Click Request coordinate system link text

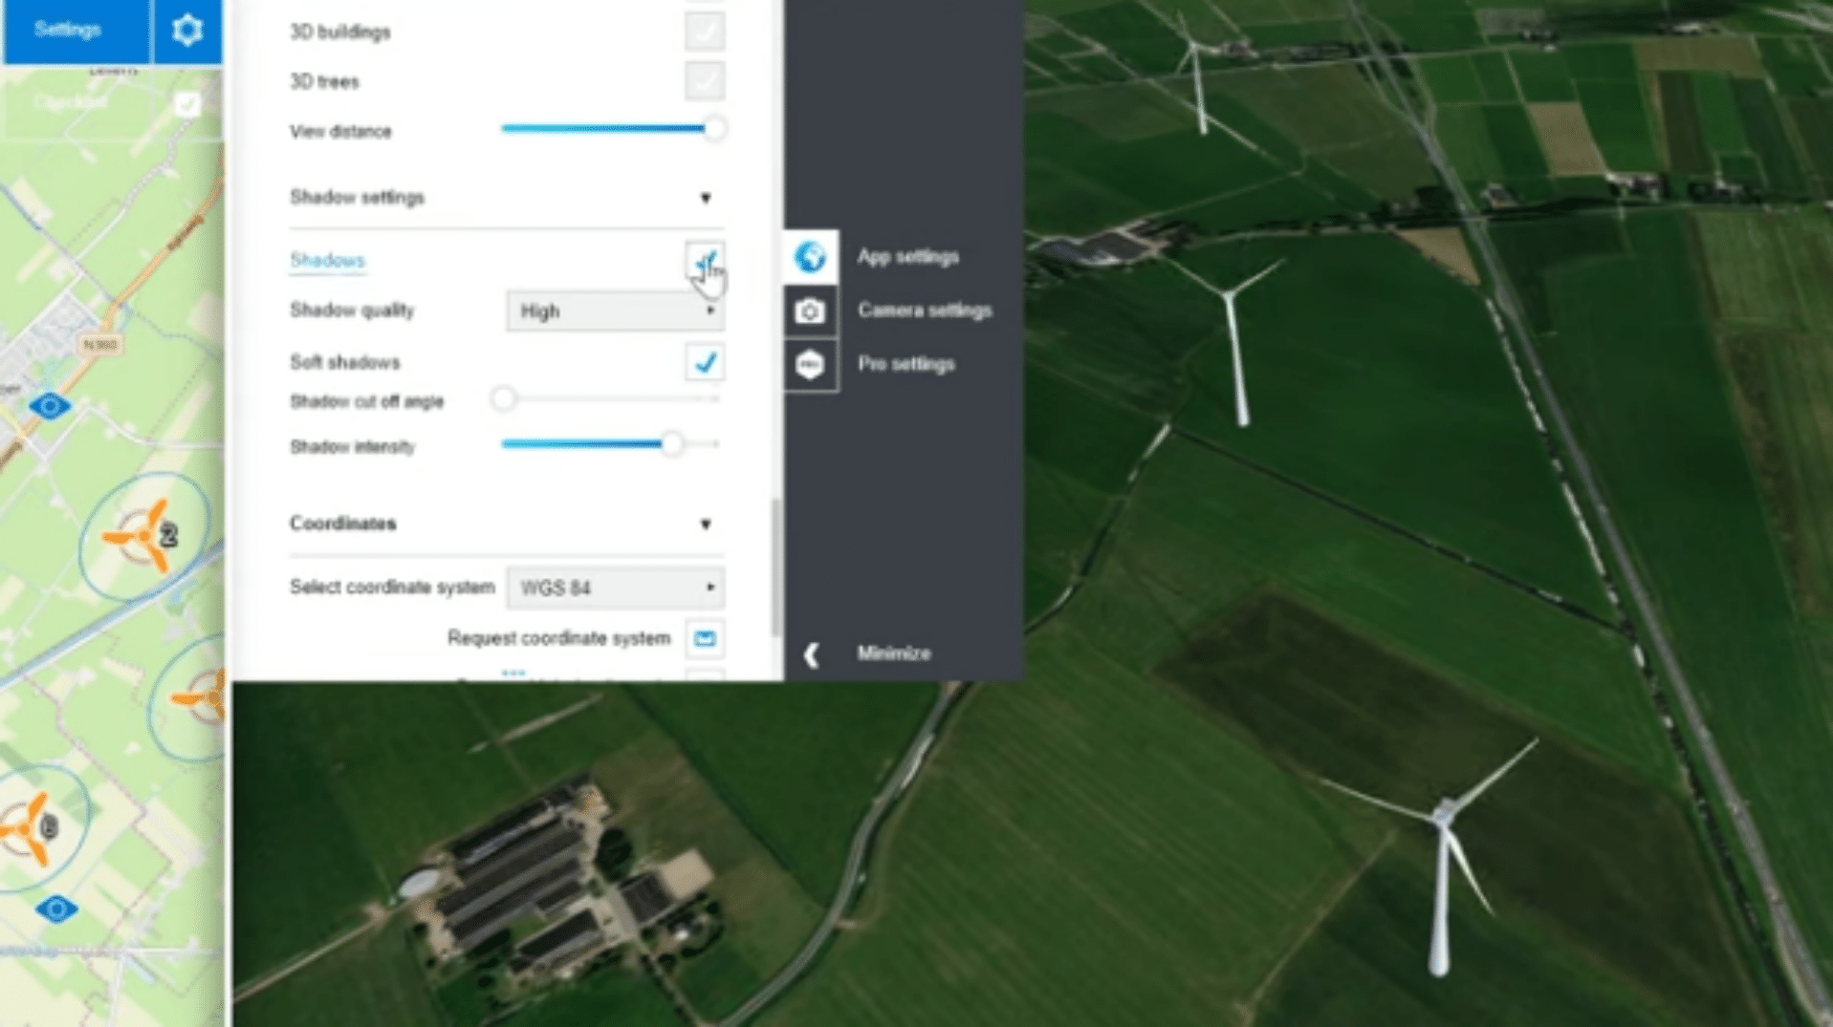559,638
